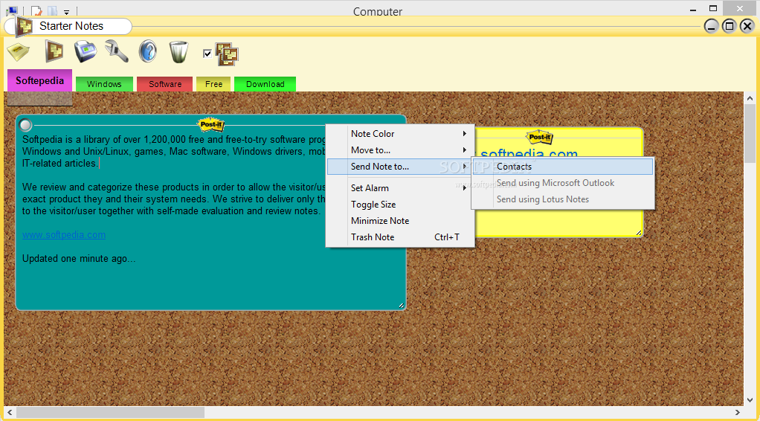
Task: Open the quick access toolbar dropdown arrow in the Computer window
Action: coord(66,12)
